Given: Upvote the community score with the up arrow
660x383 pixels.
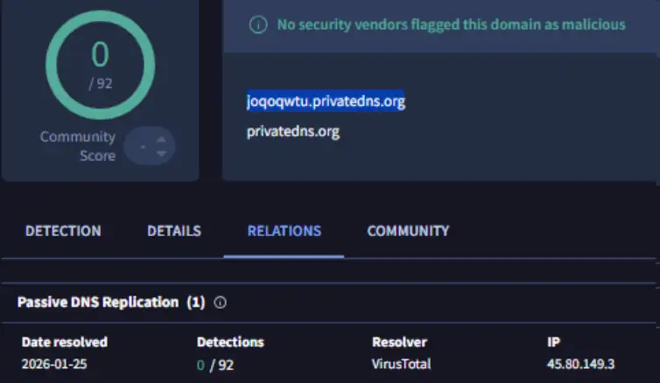Looking at the screenshot, I should (160, 139).
